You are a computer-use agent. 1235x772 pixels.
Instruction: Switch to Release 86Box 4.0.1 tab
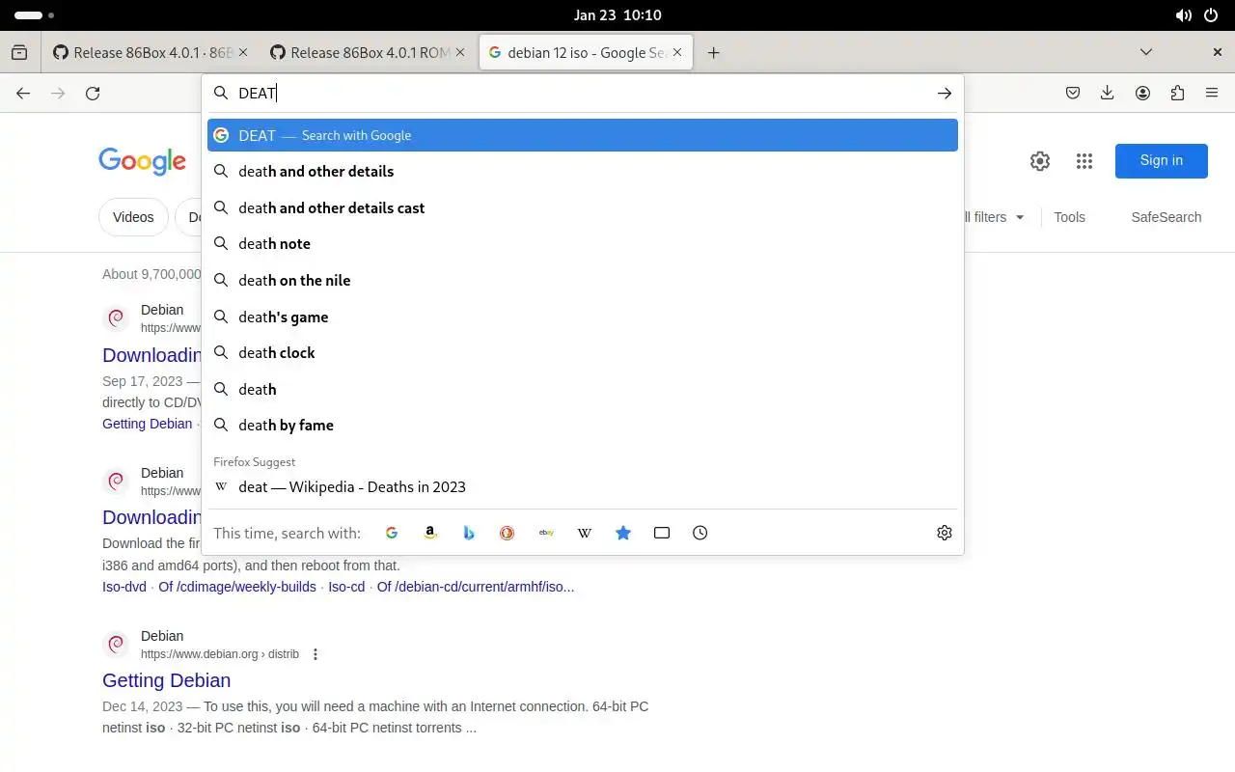click(x=150, y=53)
